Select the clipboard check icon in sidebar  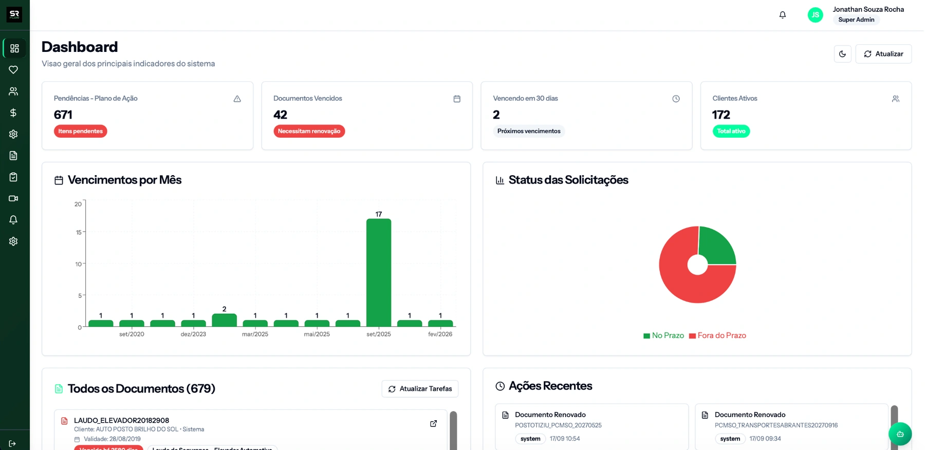click(x=13, y=177)
